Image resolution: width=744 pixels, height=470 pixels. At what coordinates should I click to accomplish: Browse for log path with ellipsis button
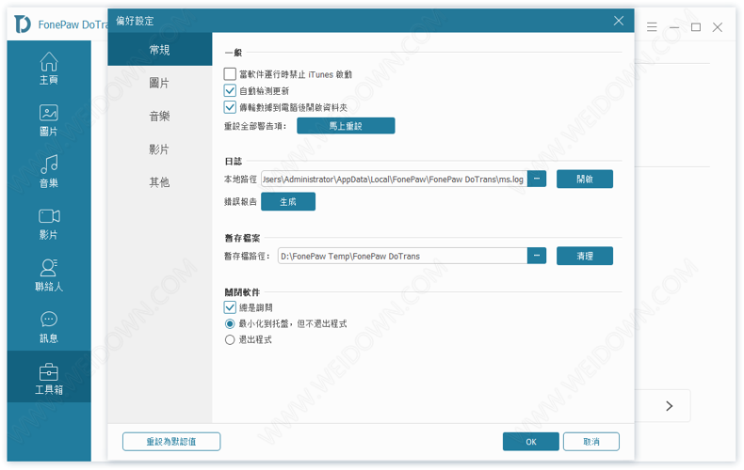pyautogui.click(x=537, y=179)
